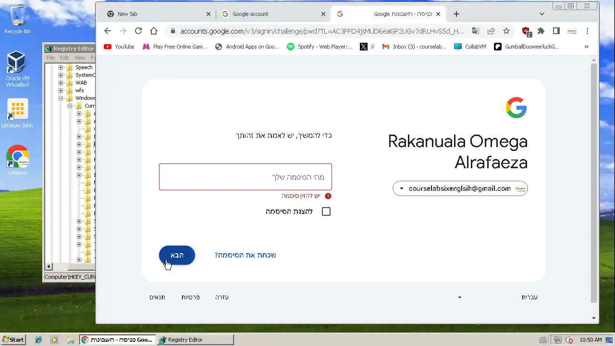This screenshot has width=615, height=346.
Task: Toggle the show password checkbox
Action: tap(326, 211)
